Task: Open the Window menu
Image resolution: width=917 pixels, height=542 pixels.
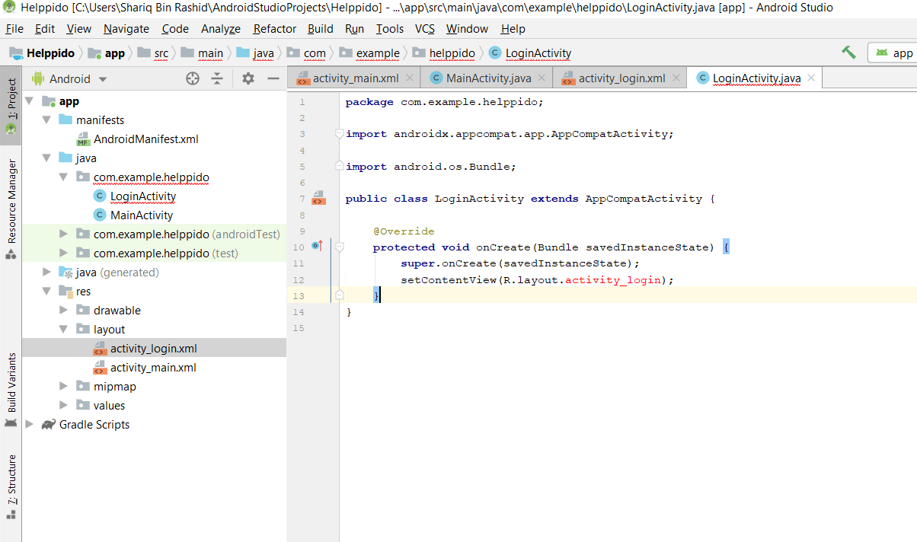Action: click(467, 29)
